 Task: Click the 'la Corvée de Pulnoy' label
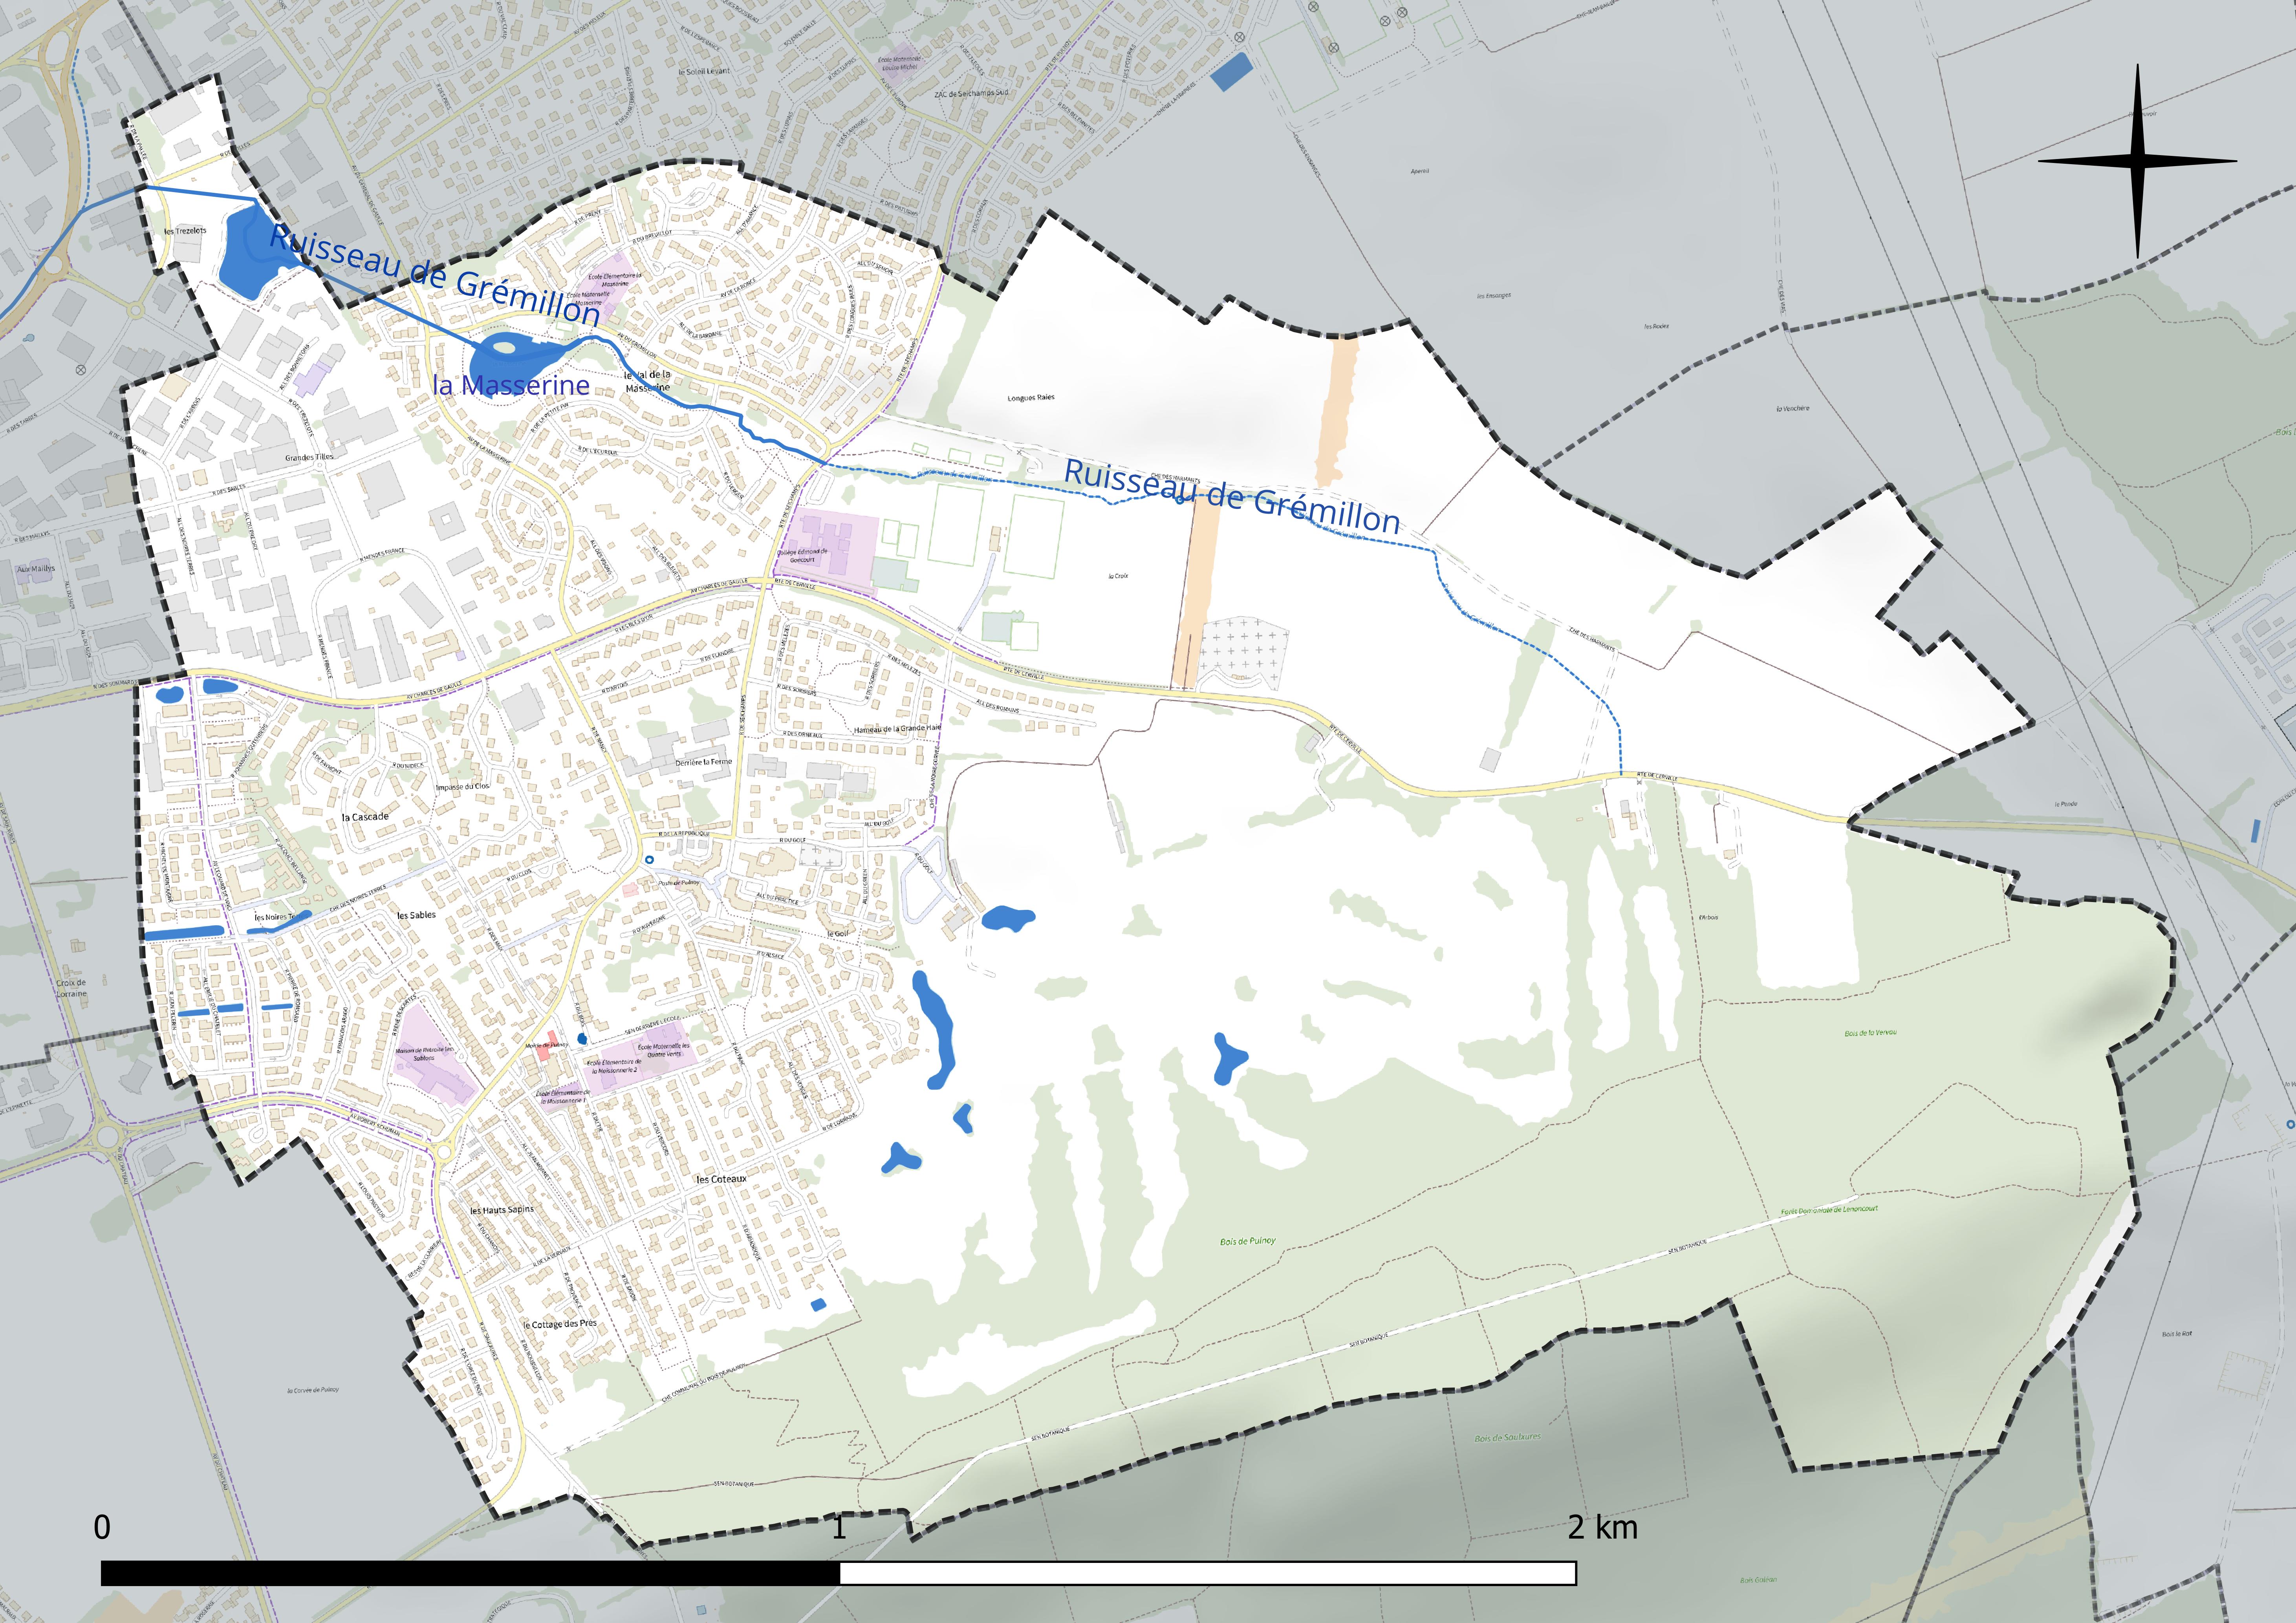(313, 1390)
